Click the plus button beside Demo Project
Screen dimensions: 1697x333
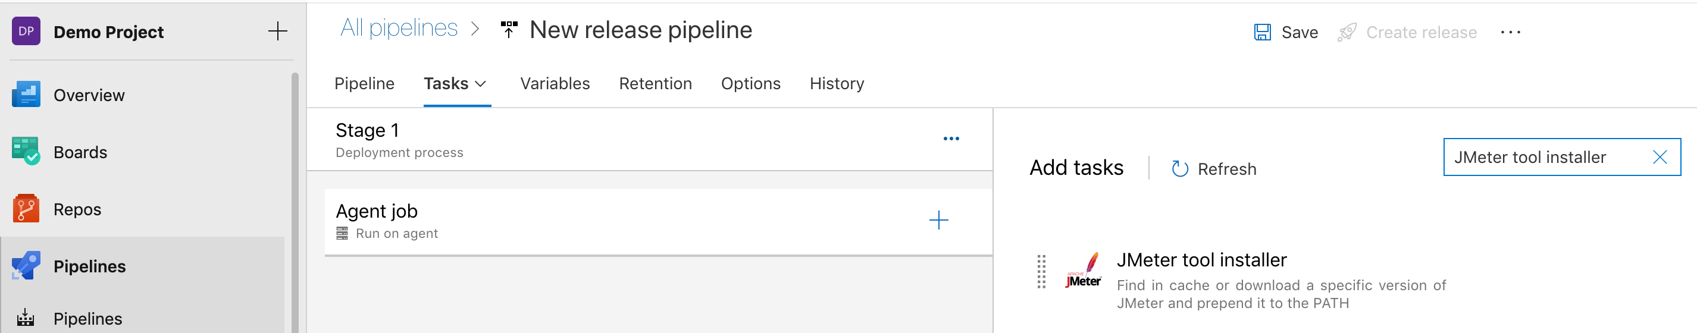[x=277, y=31]
